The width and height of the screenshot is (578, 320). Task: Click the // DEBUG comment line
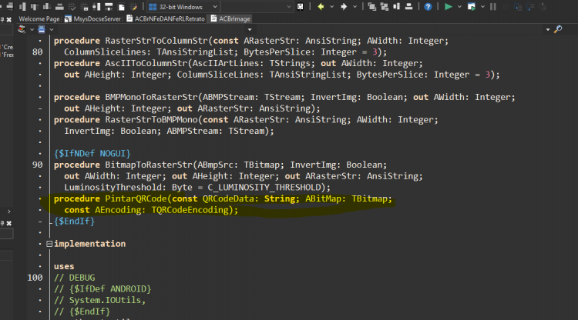tap(75, 278)
